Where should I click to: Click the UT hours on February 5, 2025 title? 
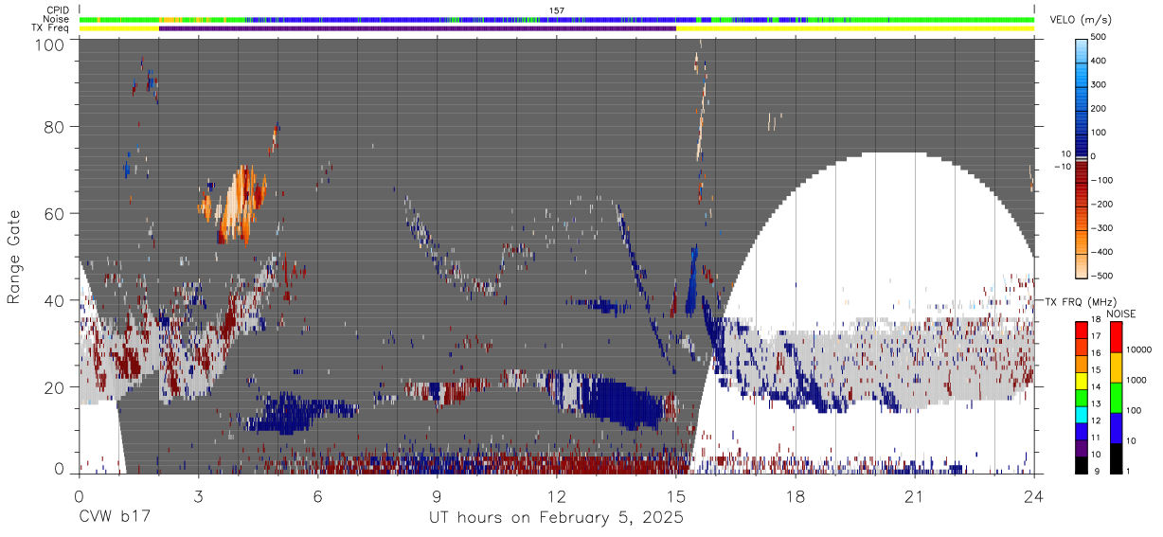[557, 519]
